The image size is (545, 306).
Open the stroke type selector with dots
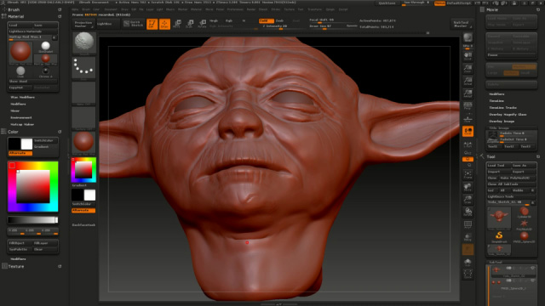(83, 68)
